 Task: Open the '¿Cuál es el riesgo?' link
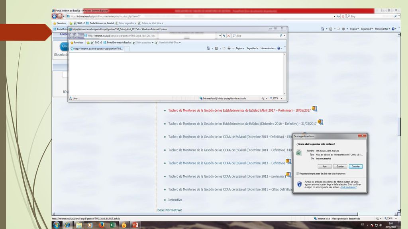[x=348, y=187]
